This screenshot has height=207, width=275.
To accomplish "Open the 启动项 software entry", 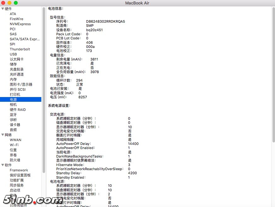I will pyautogui.click(x=15, y=190).
